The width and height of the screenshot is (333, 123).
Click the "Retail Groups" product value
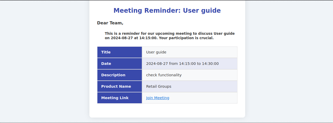158,86
